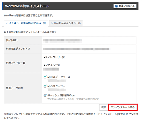Uncheck the MySQLデータベース checkbox
This screenshot has width=142, height=122.
(45, 77)
